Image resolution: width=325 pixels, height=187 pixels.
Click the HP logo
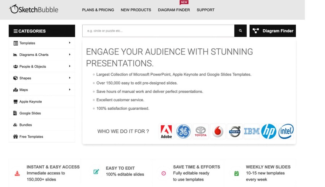pyautogui.click(x=269, y=131)
